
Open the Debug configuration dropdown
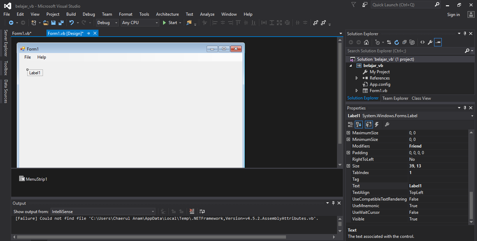(x=108, y=23)
